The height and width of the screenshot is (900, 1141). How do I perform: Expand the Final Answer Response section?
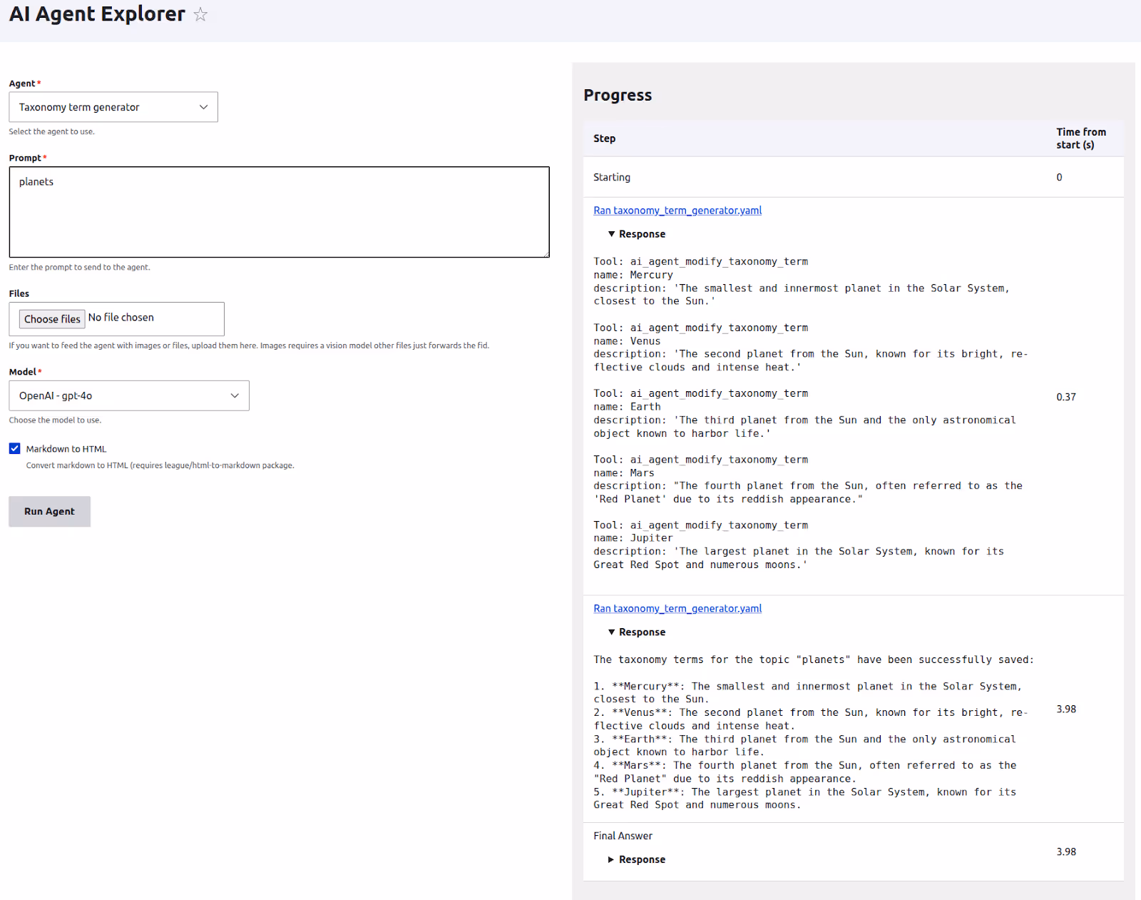636,859
